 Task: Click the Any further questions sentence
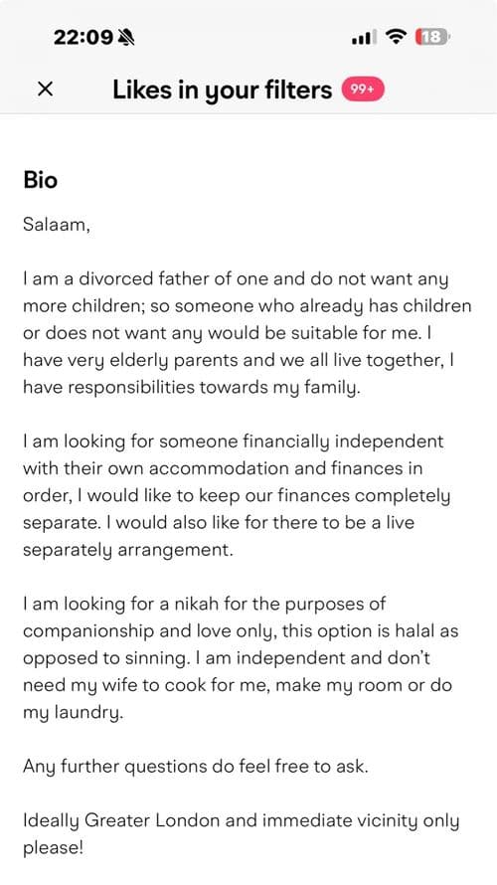pyautogui.click(x=196, y=767)
